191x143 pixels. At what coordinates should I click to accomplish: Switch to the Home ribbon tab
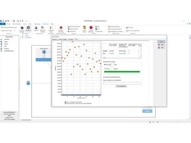coord(8,24)
